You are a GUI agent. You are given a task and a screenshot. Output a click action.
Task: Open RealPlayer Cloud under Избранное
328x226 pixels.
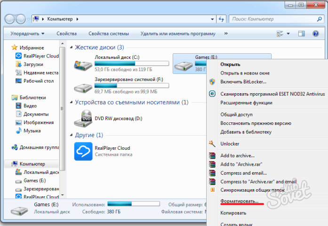[x=37, y=56]
